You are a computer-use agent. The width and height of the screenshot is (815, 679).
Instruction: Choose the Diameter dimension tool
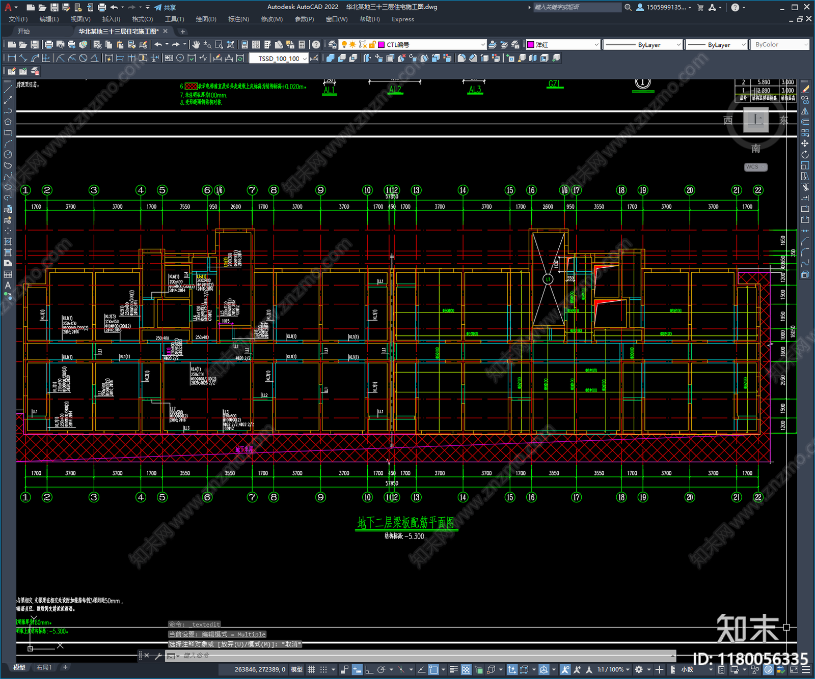pyautogui.click(x=83, y=58)
